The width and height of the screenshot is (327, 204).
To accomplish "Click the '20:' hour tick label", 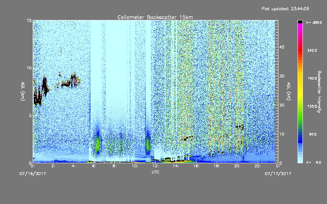I will pos(237,166).
